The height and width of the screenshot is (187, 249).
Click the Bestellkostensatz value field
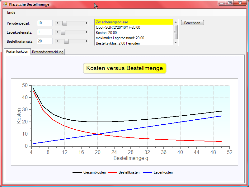pos(45,41)
